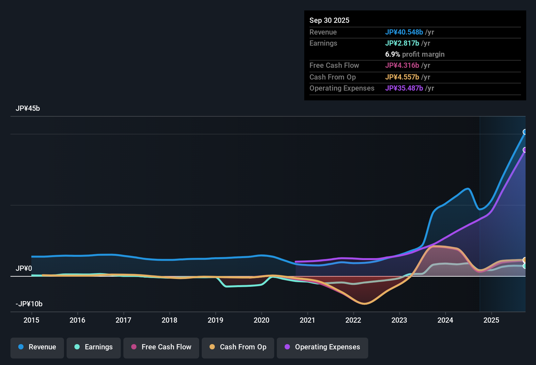Click the JP¥35.487b operating expenses value
536x365 pixels.
click(404, 88)
